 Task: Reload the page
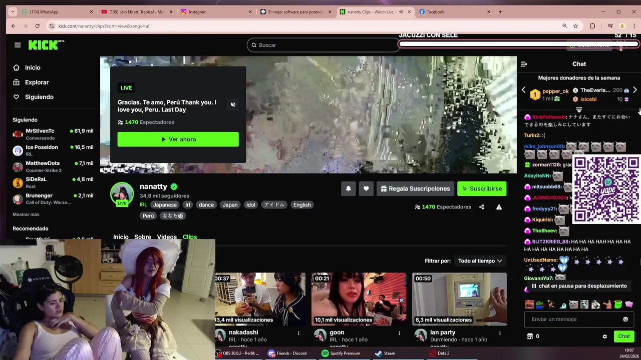pyautogui.click(x=37, y=26)
